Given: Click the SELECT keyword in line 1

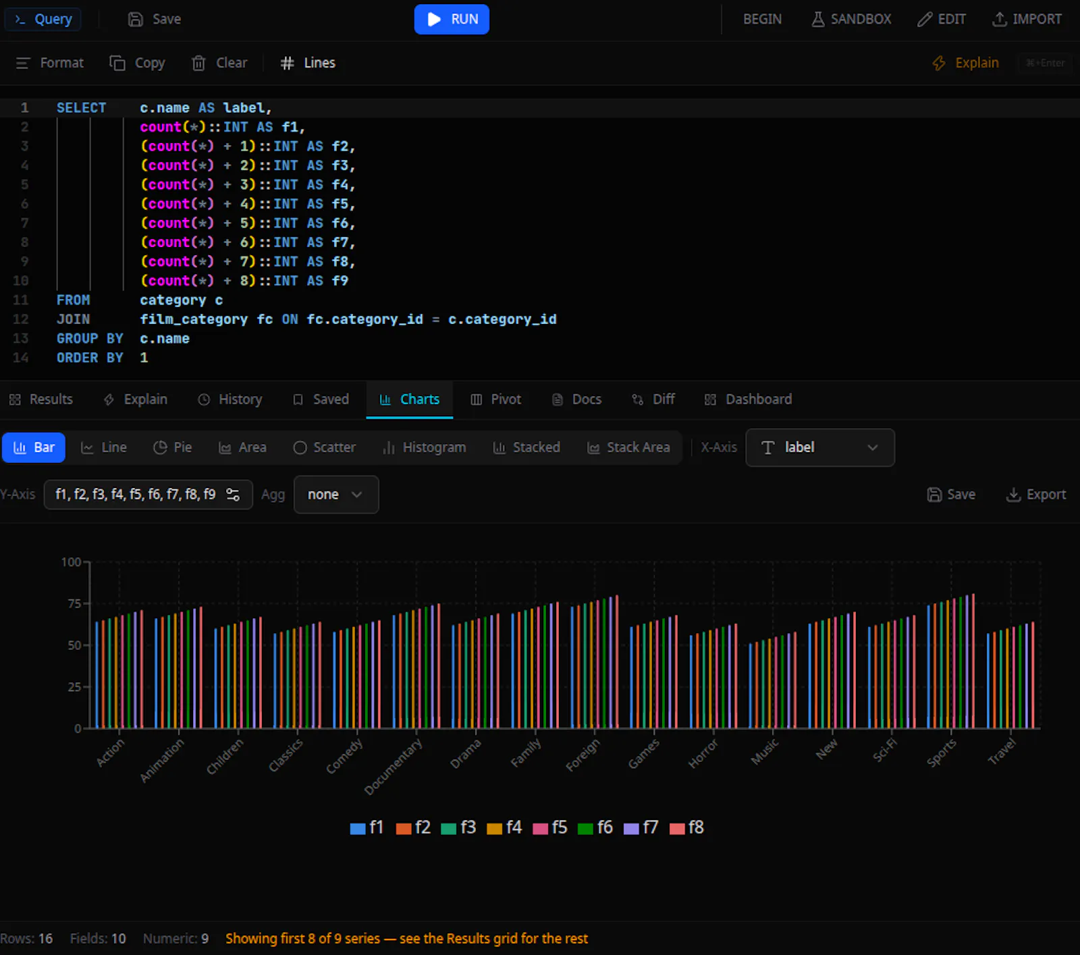Looking at the screenshot, I should [x=81, y=108].
